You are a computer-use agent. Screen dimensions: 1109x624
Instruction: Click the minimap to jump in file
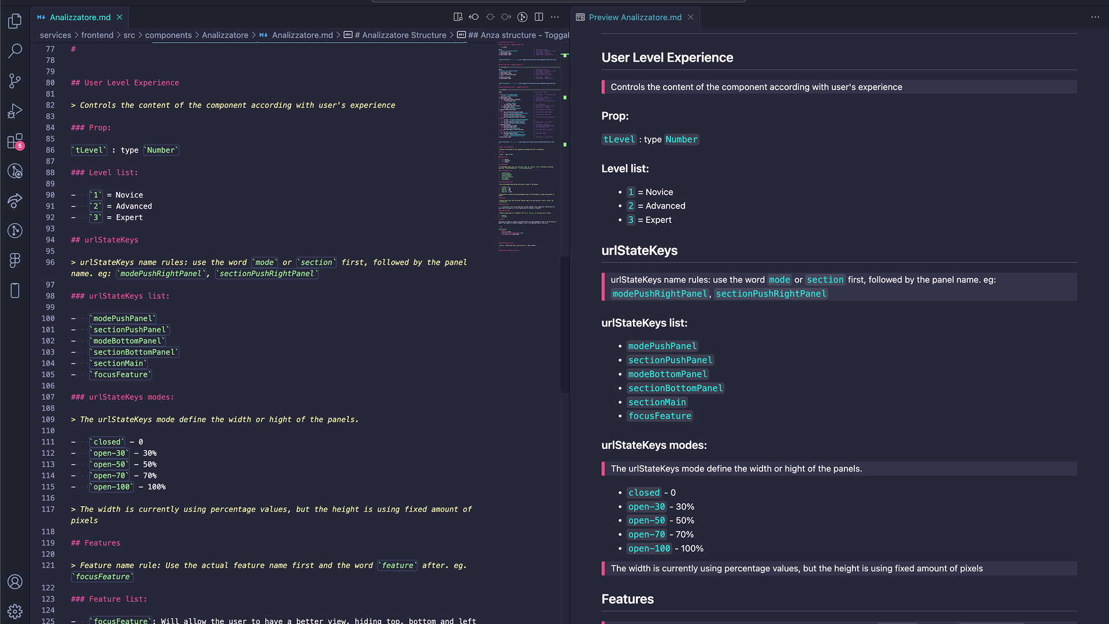point(527,144)
